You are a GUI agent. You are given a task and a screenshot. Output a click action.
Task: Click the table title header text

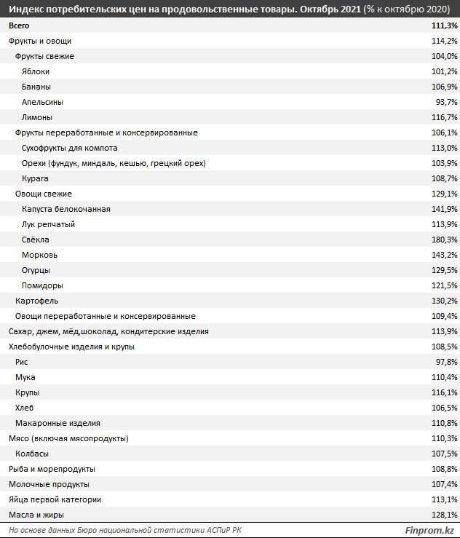tap(229, 9)
